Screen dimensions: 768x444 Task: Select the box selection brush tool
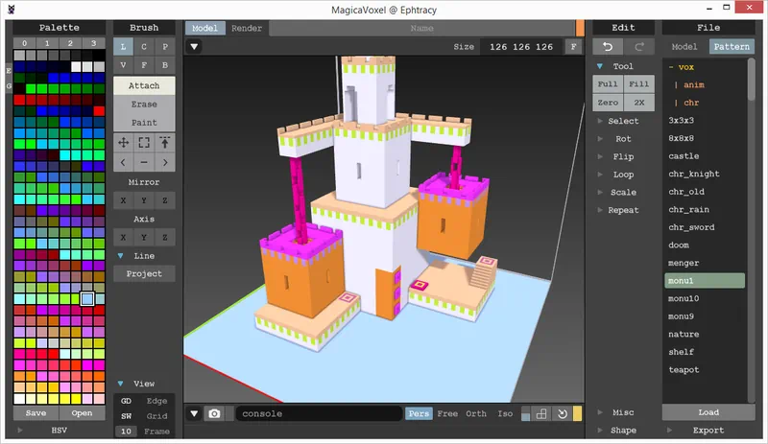tap(144, 142)
